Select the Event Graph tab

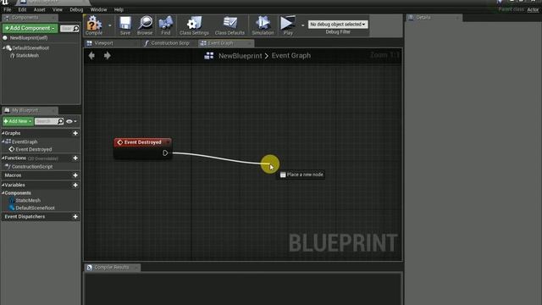(225, 43)
